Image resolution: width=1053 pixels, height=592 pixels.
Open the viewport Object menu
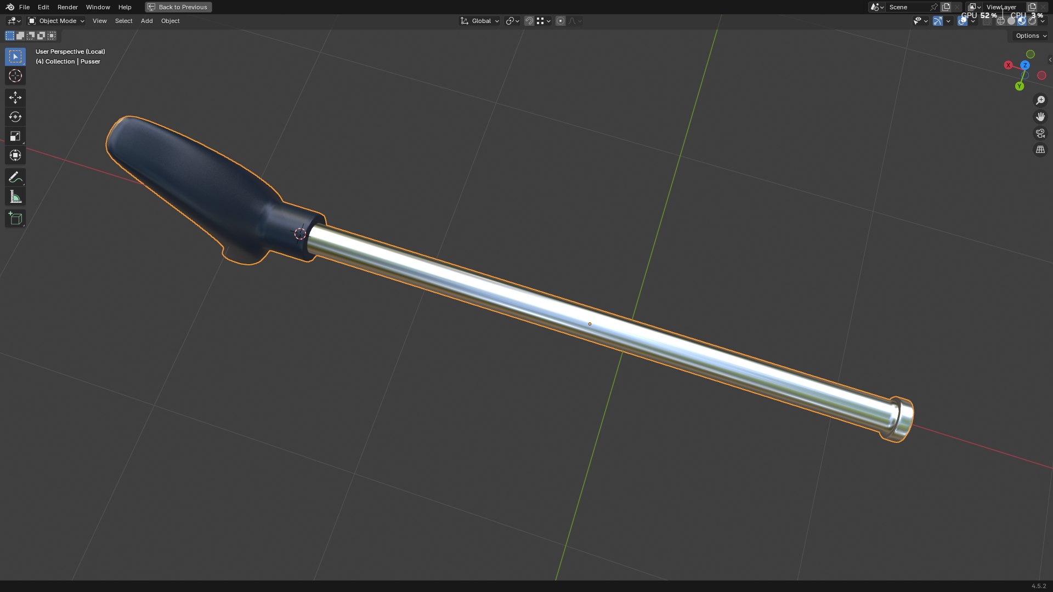[x=171, y=21]
